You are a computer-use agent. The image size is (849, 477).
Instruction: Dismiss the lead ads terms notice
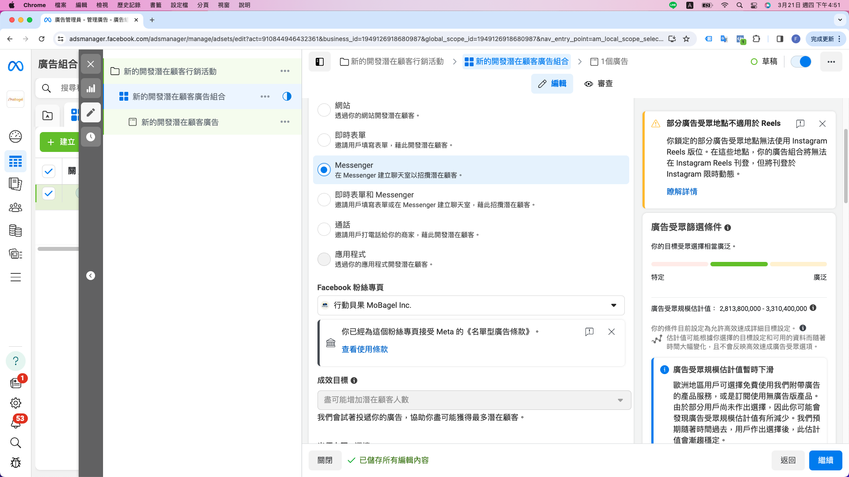coord(612,332)
